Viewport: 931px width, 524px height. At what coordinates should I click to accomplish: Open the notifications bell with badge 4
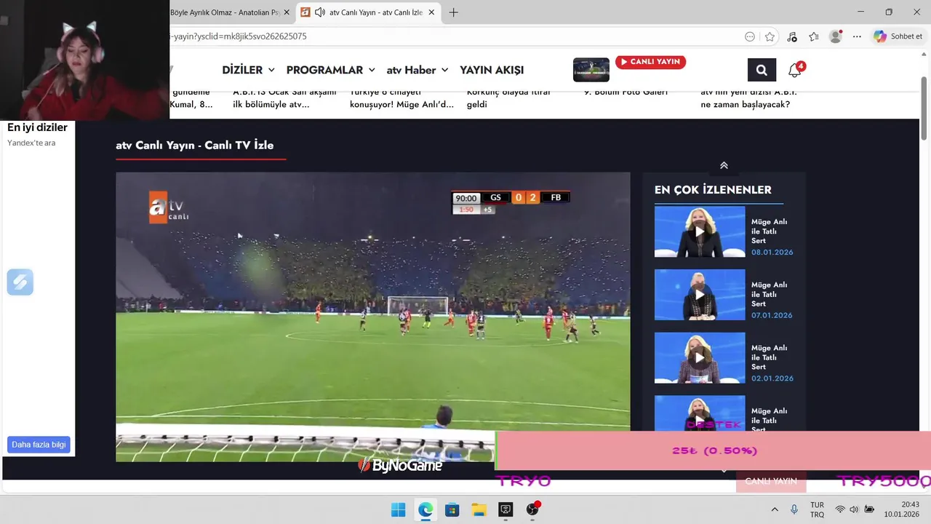(x=795, y=70)
